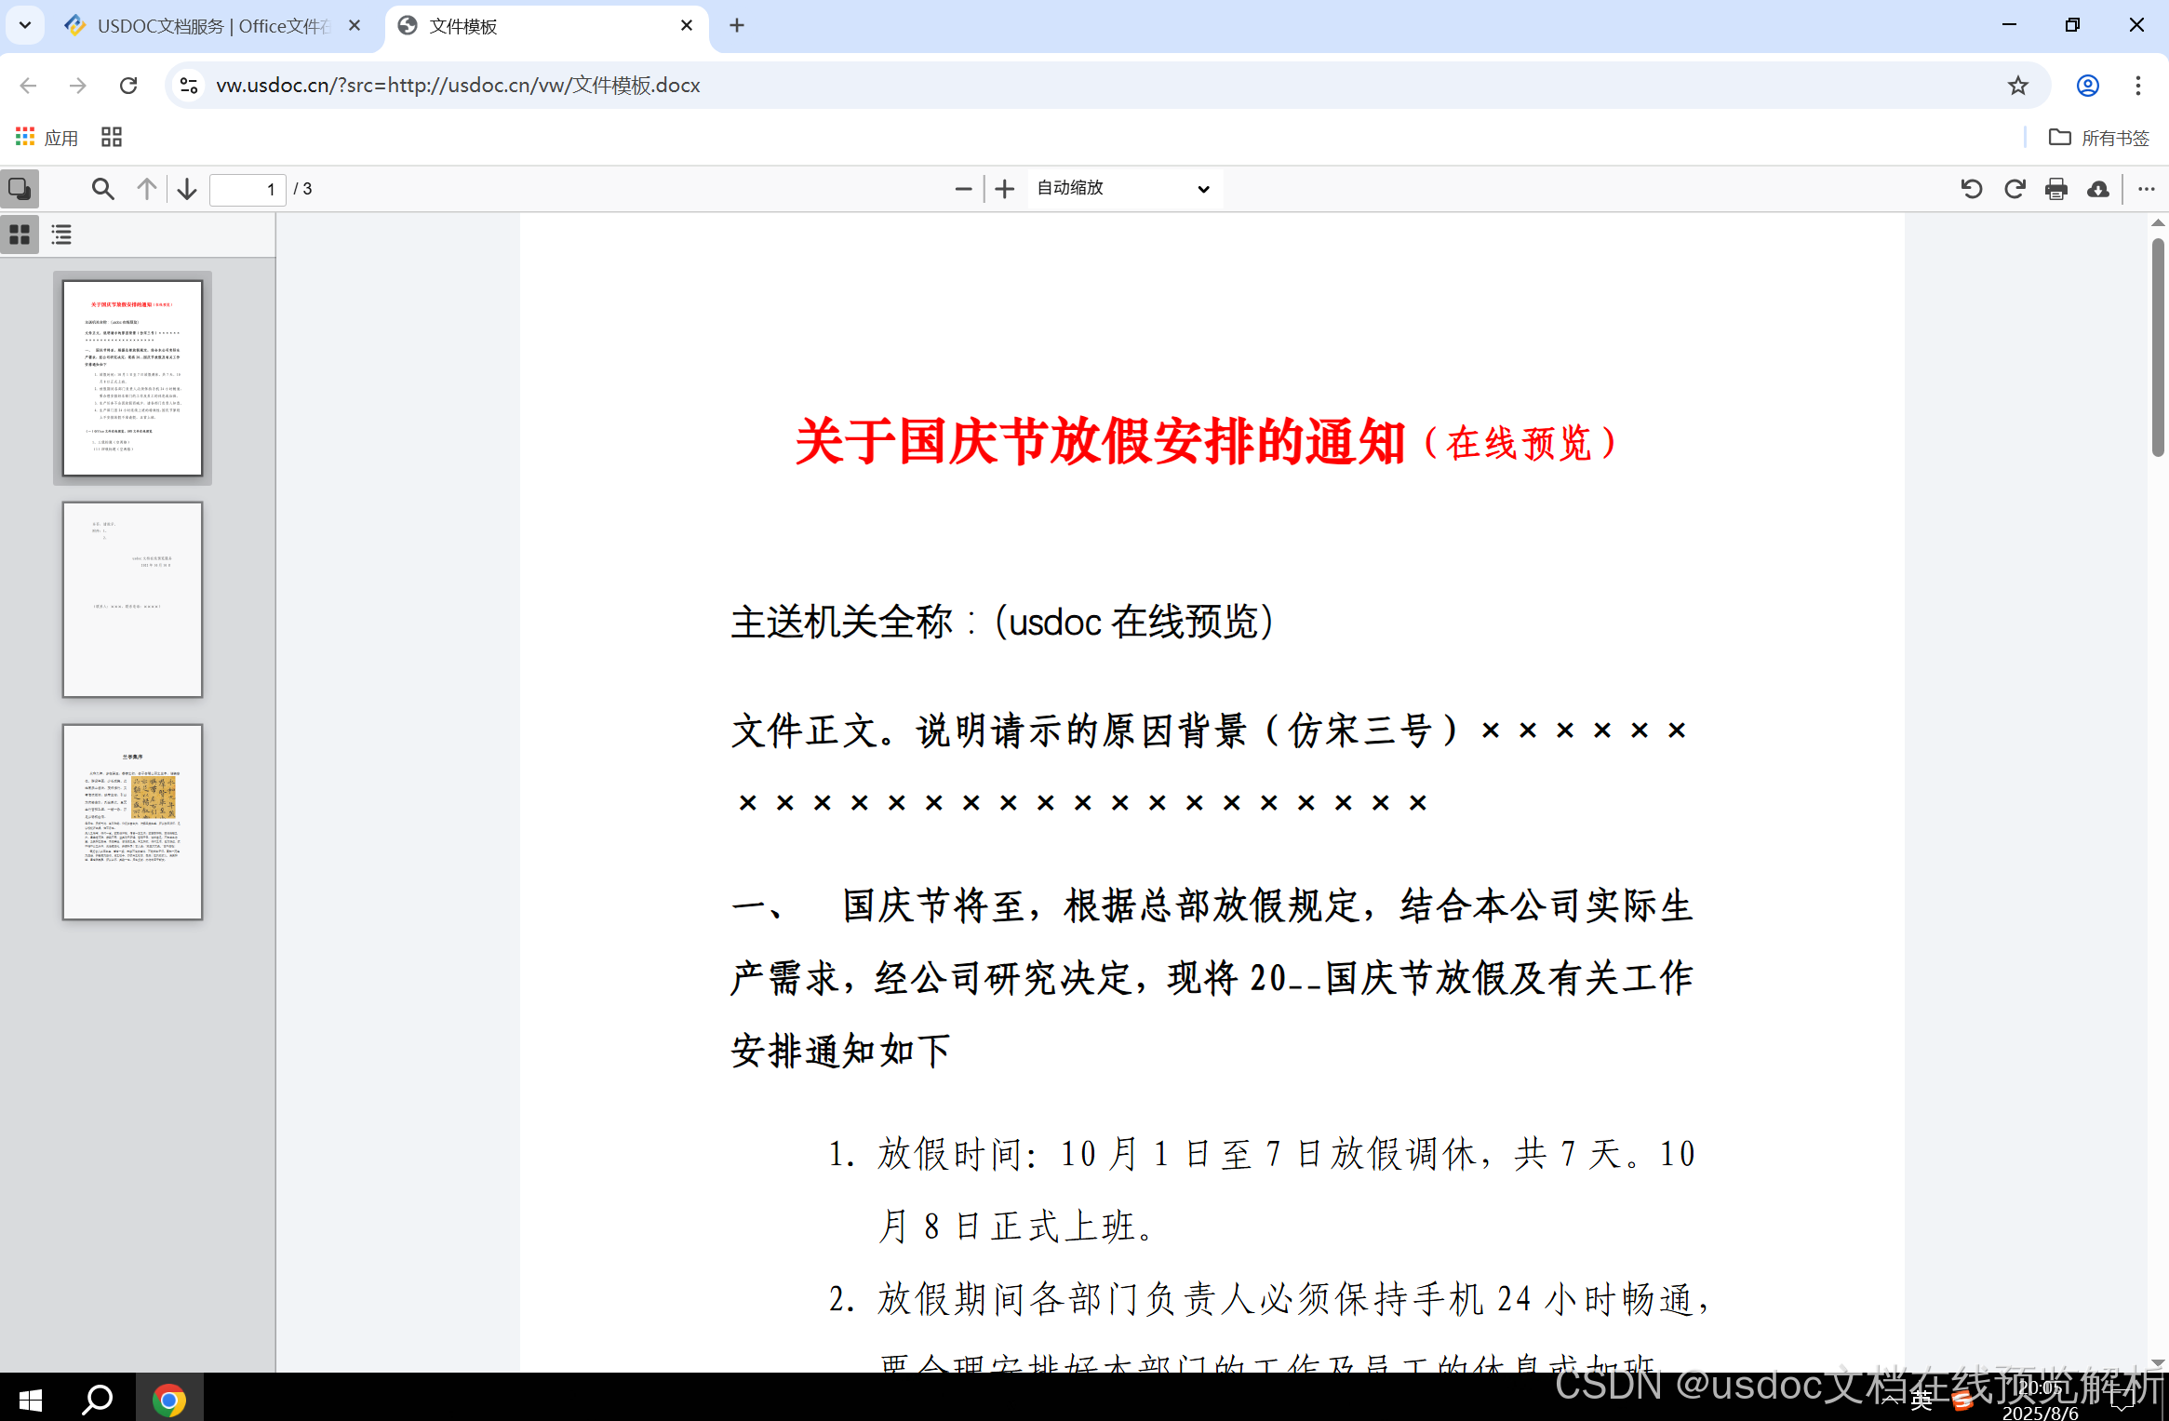This screenshot has height=1421, width=2169.
Task: Open a new browser tab
Action: (736, 25)
